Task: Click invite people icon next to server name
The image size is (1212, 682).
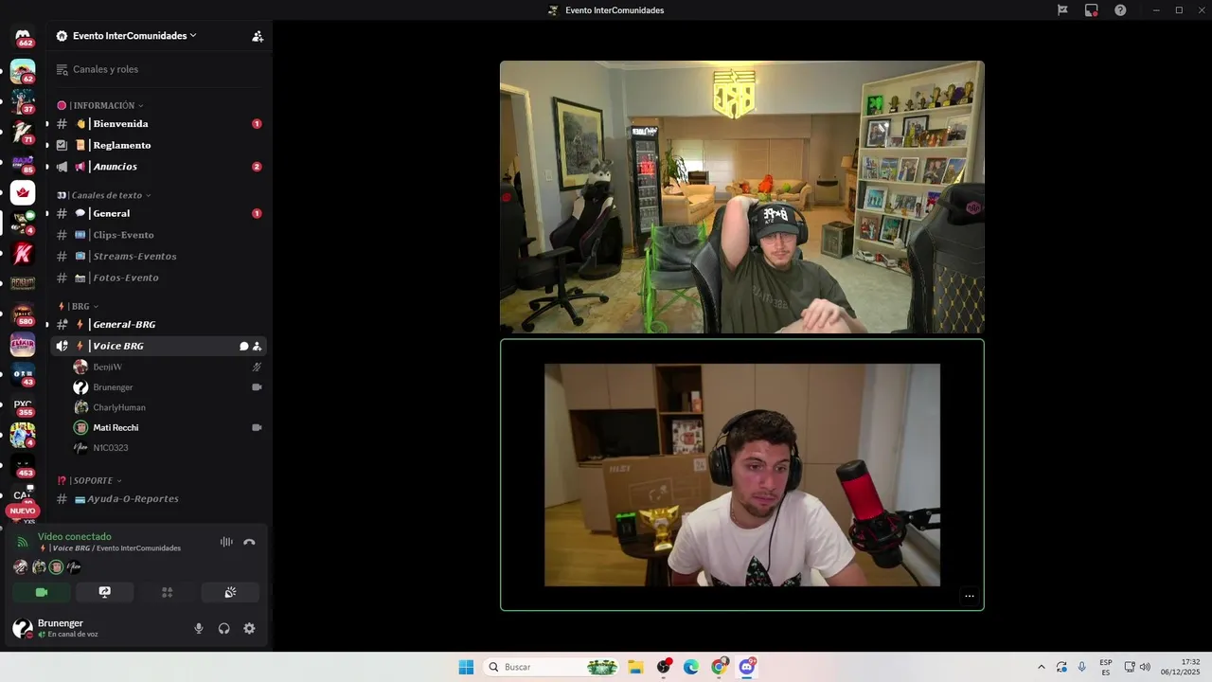Action: [258, 36]
